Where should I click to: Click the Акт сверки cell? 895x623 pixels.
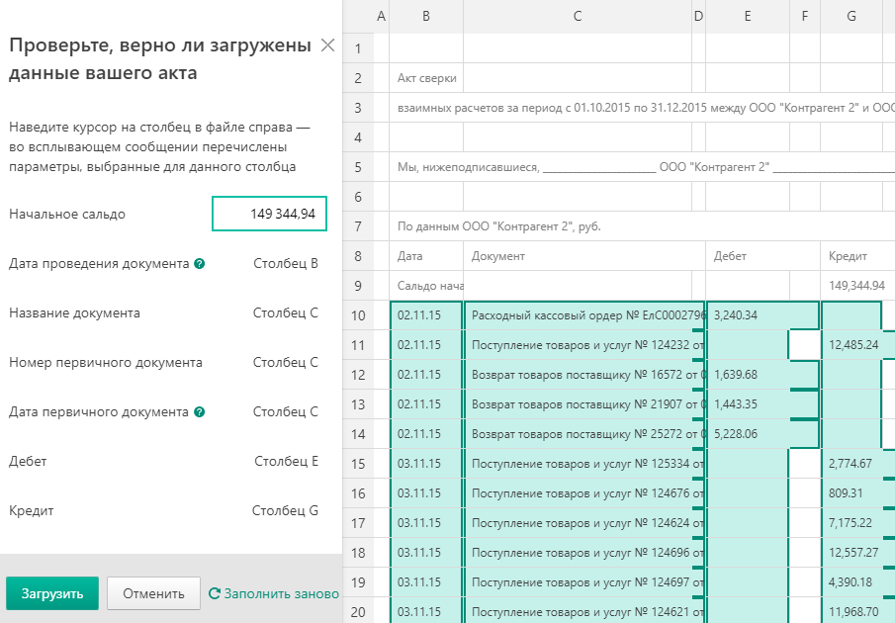[x=426, y=78]
